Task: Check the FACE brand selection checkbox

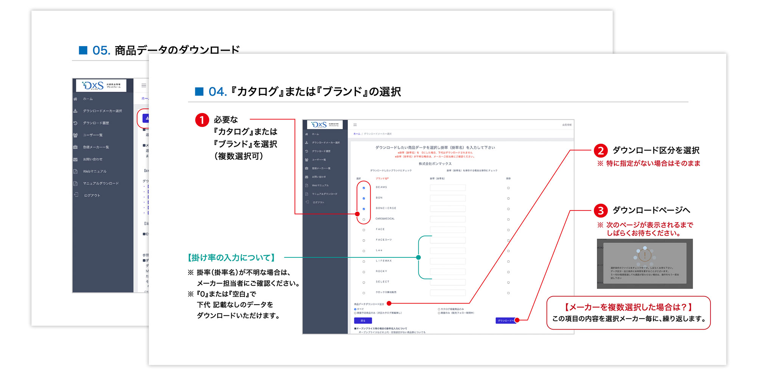Action: pyautogui.click(x=364, y=230)
